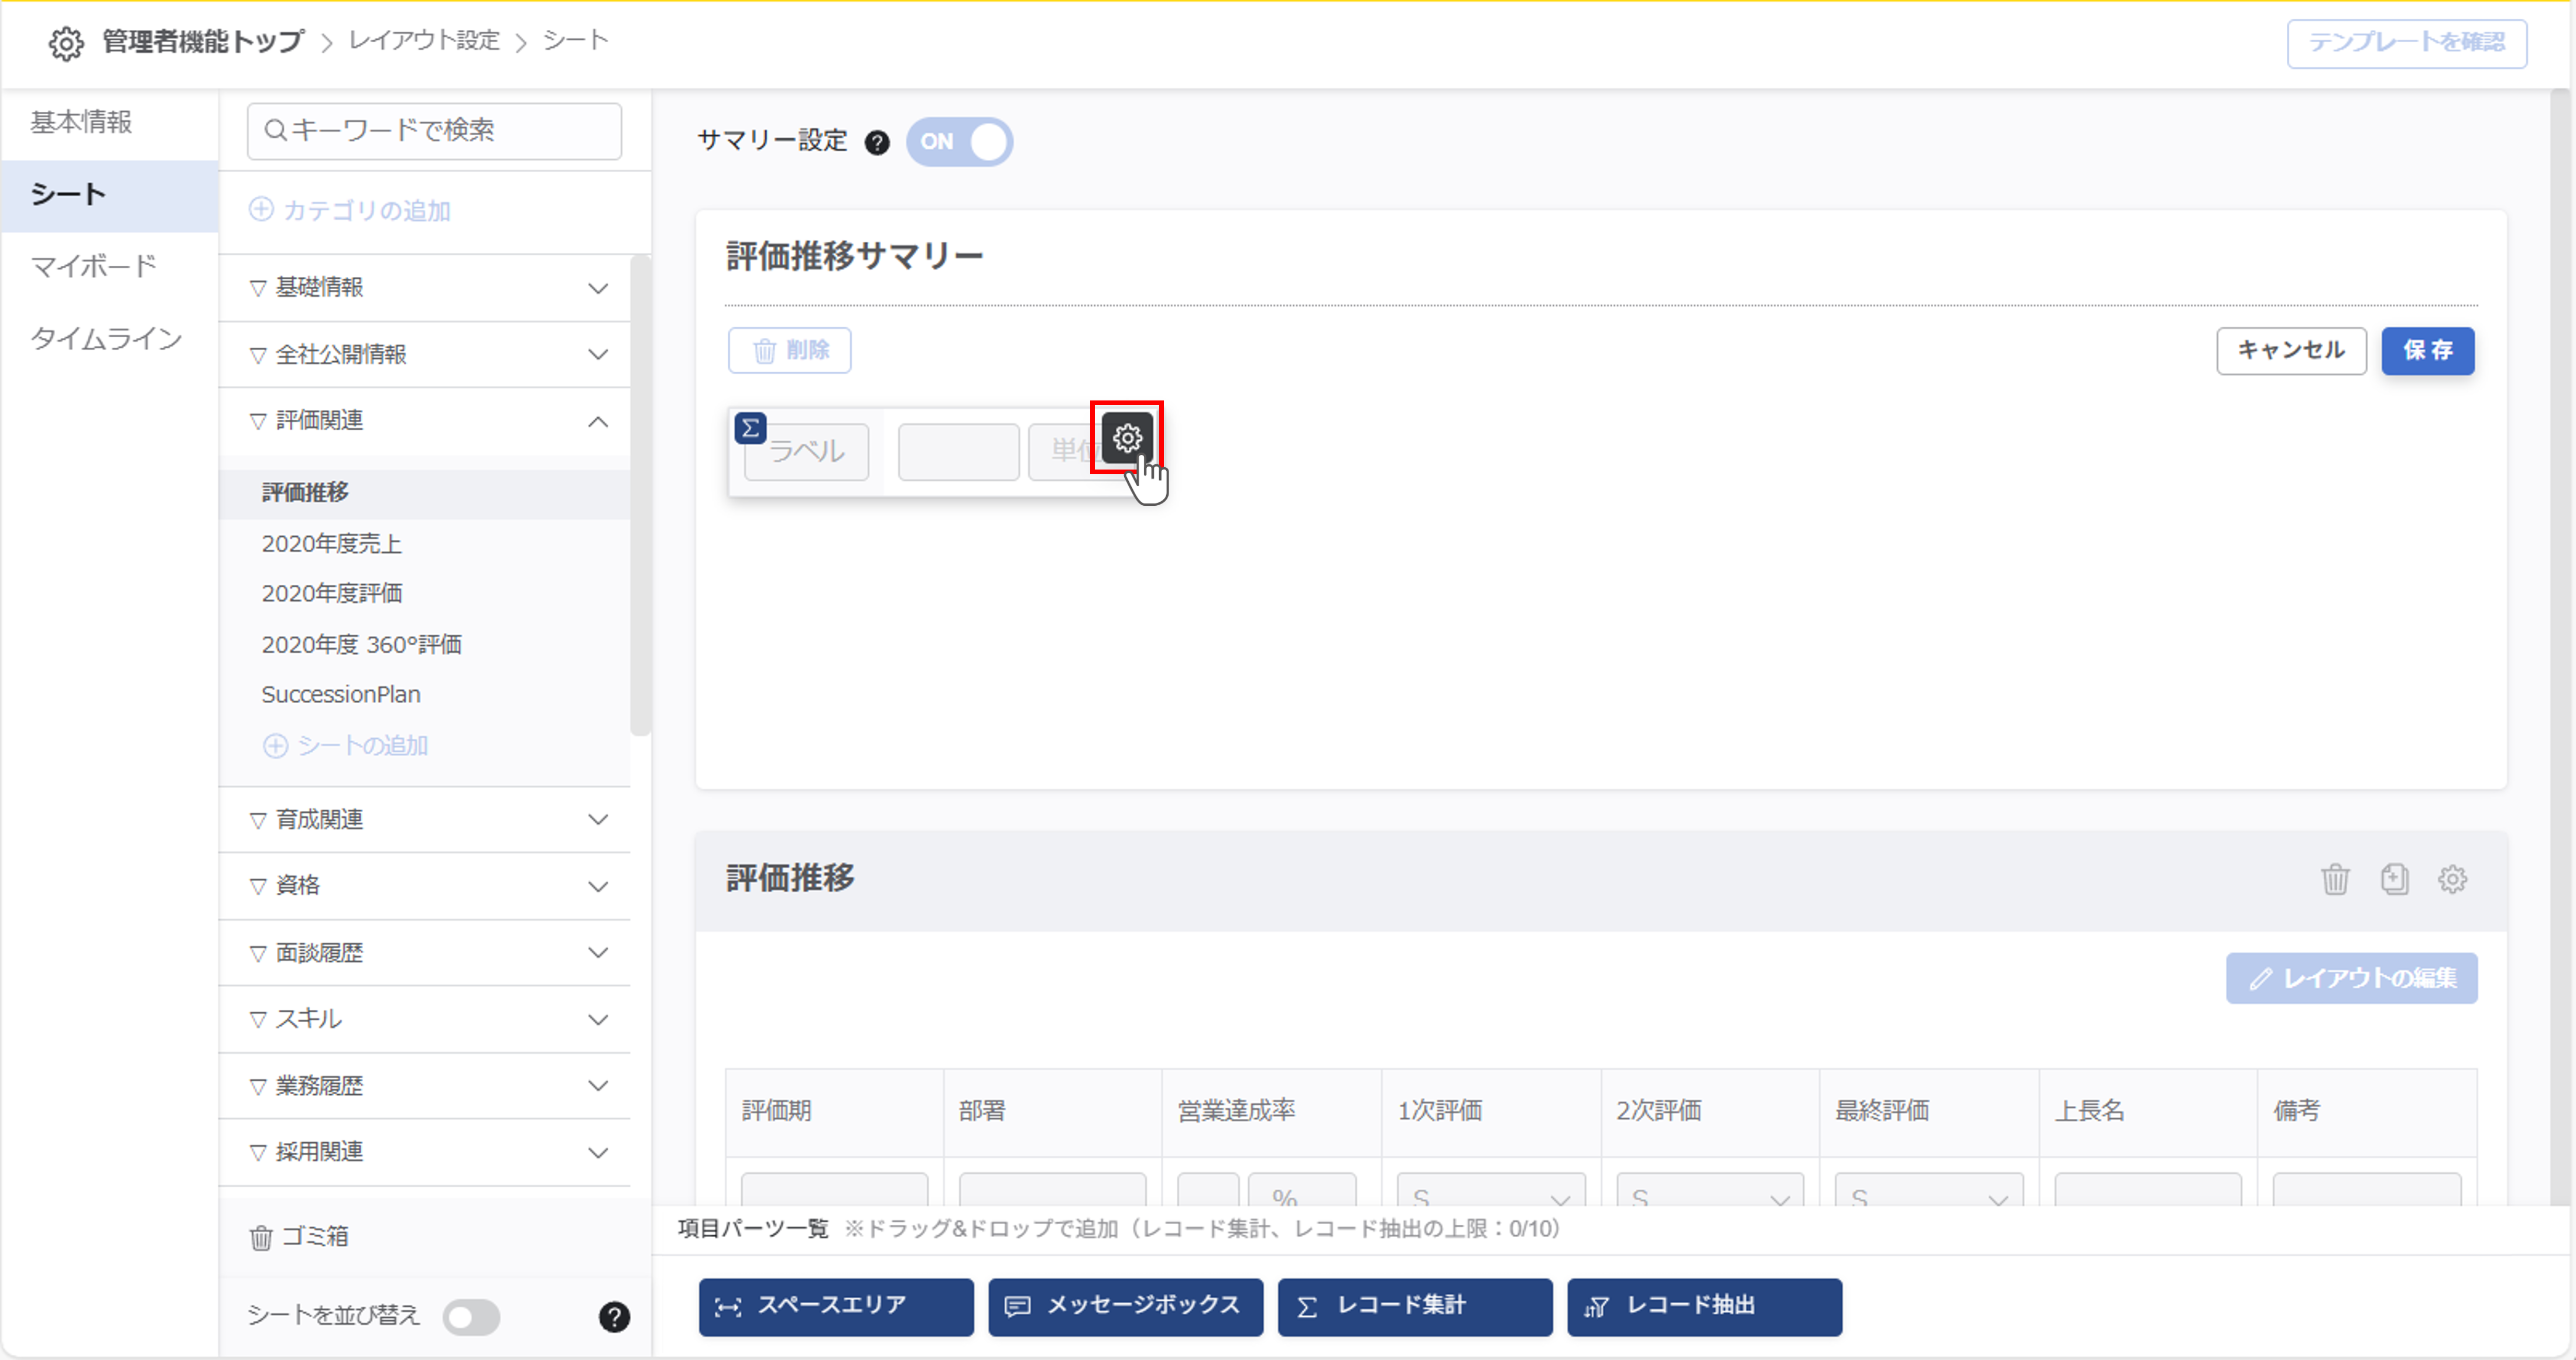Click the percent field under 営業達成率
Image resolution: width=2576 pixels, height=1360 pixels.
point(1300,1194)
